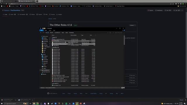Open the Share ribbon tab in File Explorer
Viewport: 187px width, 105px height.
click(x=50, y=30)
